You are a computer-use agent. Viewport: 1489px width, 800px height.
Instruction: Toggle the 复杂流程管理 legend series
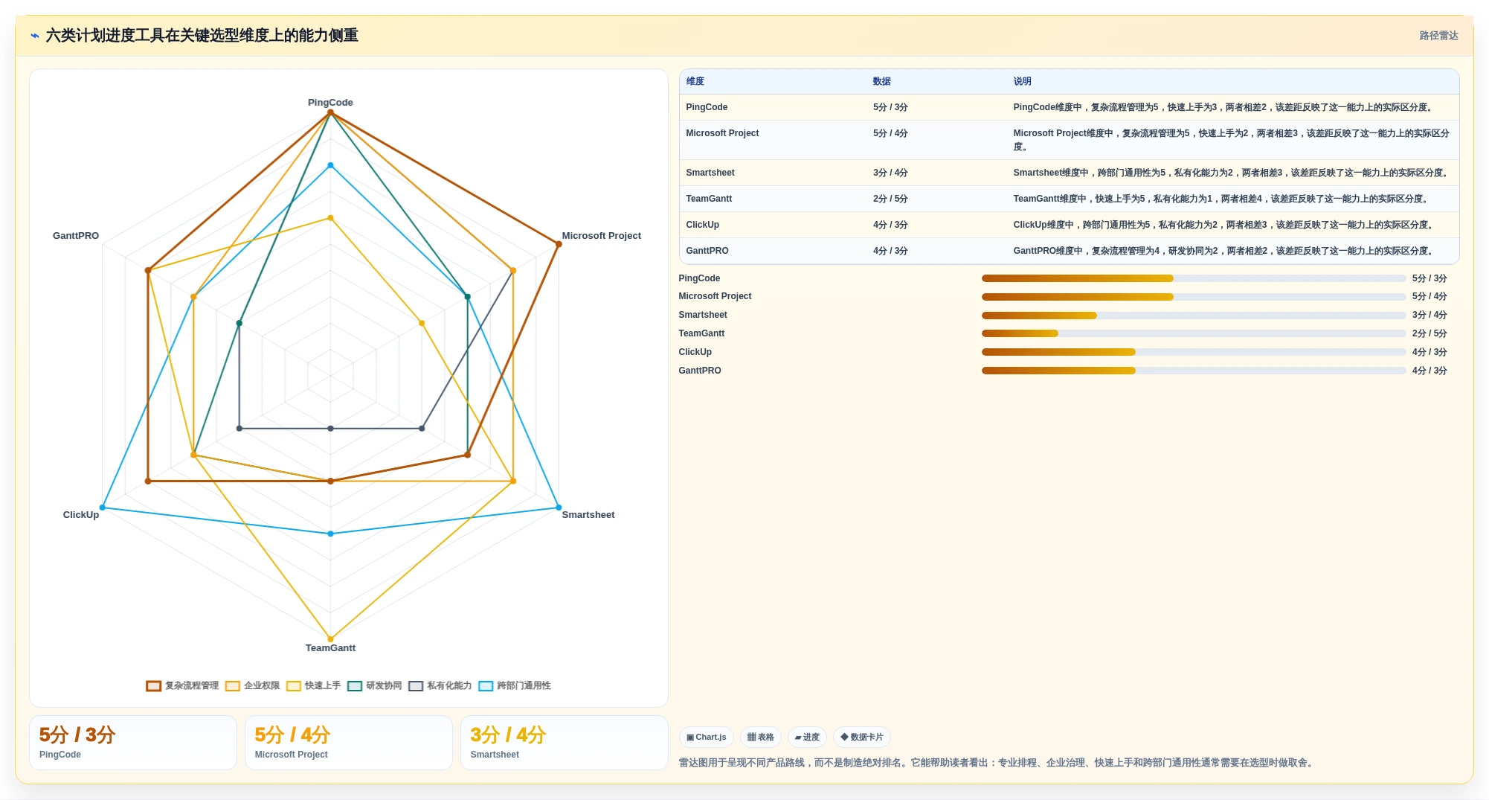[183, 685]
